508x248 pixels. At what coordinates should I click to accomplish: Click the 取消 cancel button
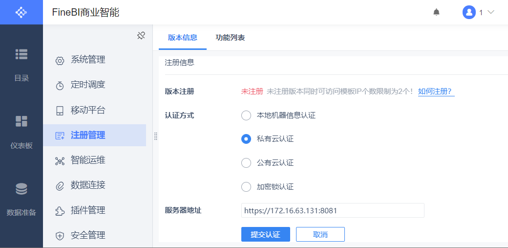tap(320, 234)
